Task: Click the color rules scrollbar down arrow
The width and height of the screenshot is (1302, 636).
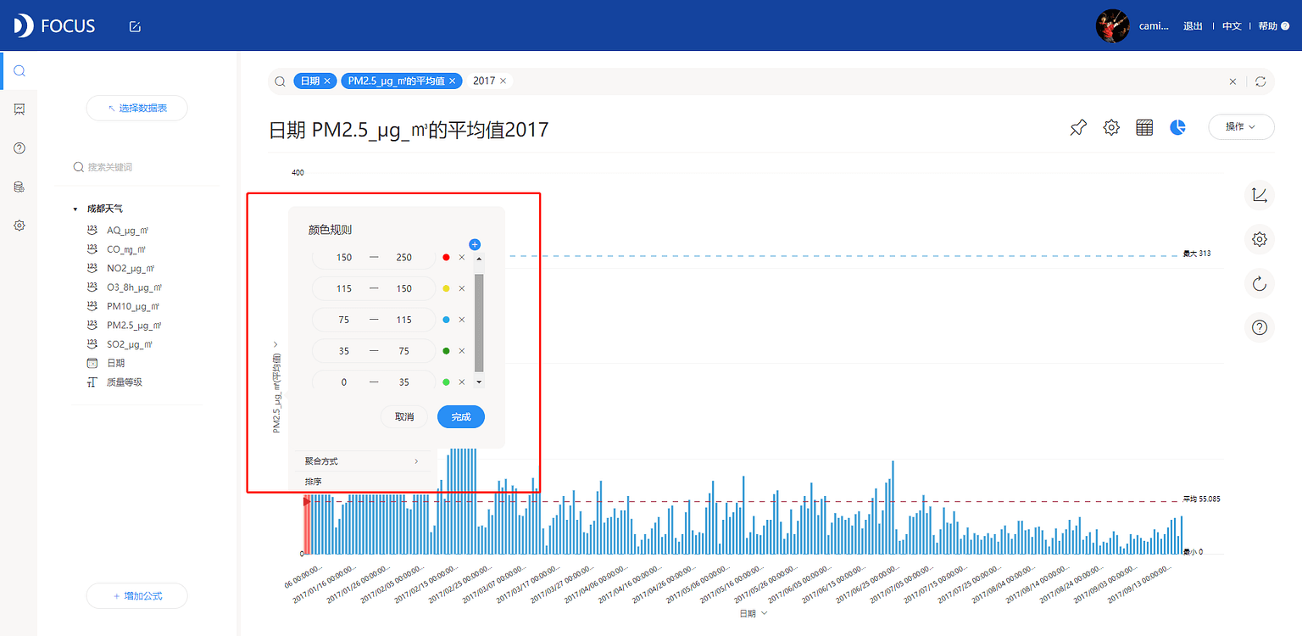Action: click(x=479, y=382)
